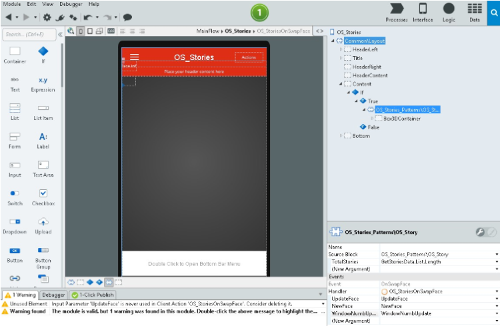Select the Switch widget in toolbox
The height and width of the screenshot is (326, 500).
click(x=15, y=197)
